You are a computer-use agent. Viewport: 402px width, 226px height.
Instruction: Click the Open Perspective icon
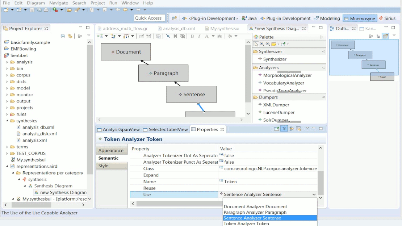[174, 18]
